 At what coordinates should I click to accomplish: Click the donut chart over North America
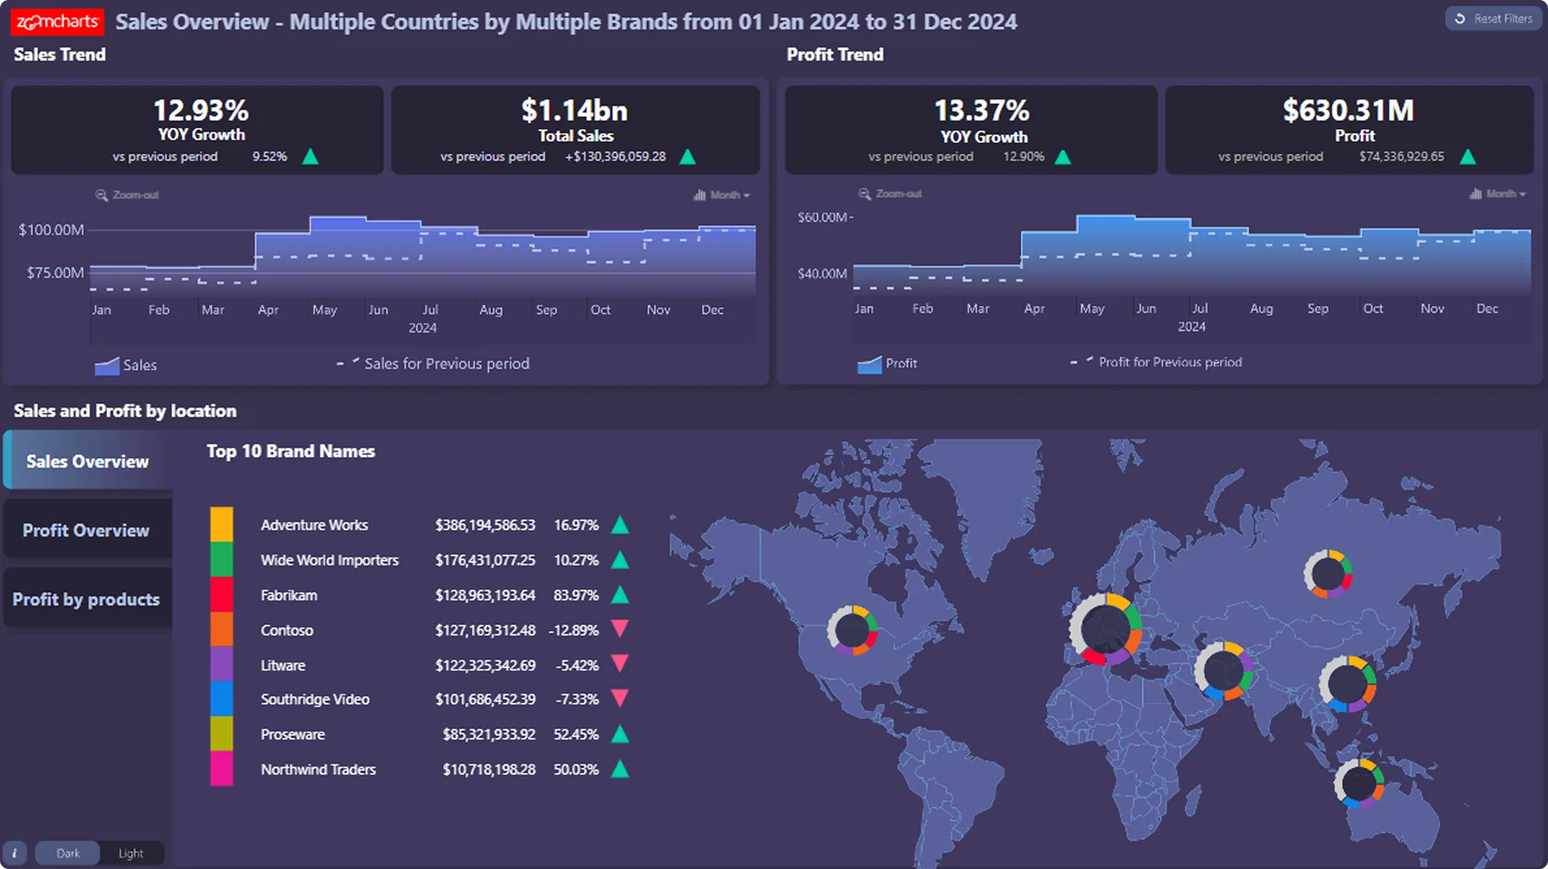click(852, 630)
